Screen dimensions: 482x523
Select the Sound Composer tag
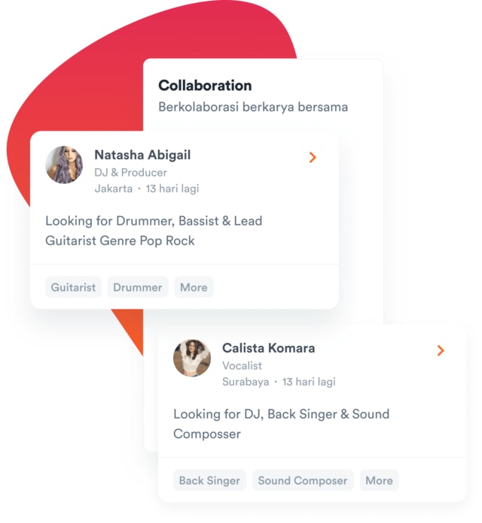pos(303,480)
